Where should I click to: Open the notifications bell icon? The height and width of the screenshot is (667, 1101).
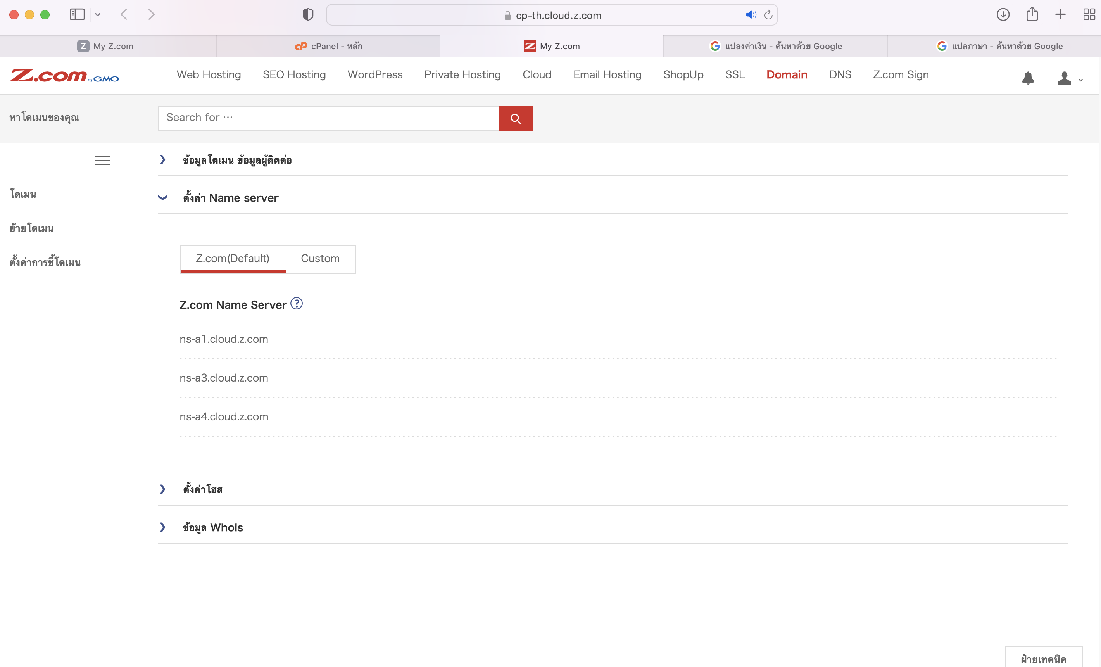tap(1028, 78)
